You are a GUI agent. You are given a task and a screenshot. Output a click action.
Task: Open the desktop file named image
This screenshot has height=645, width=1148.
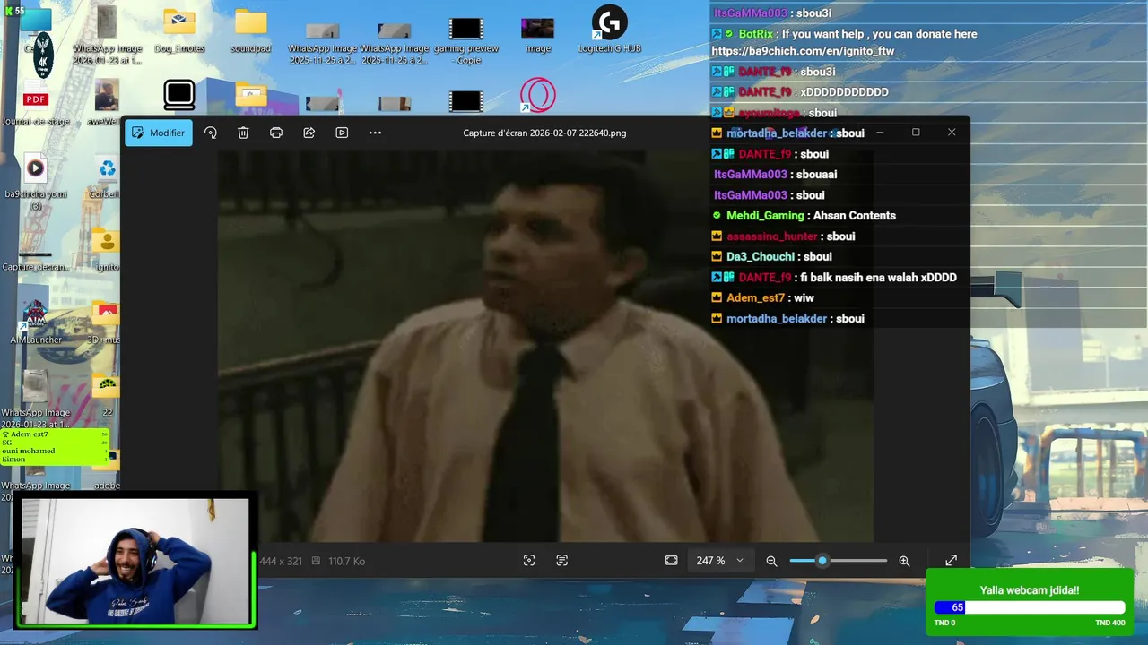pyautogui.click(x=538, y=35)
